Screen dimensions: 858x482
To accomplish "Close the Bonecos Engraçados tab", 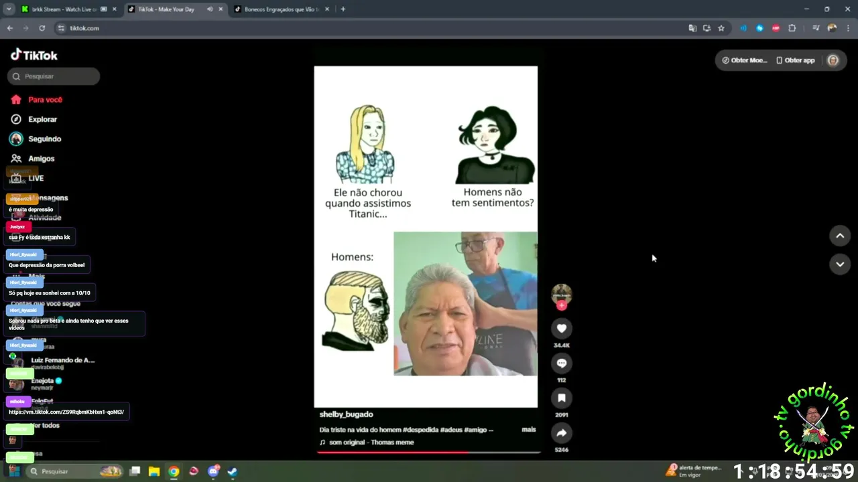I will click(328, 9).
